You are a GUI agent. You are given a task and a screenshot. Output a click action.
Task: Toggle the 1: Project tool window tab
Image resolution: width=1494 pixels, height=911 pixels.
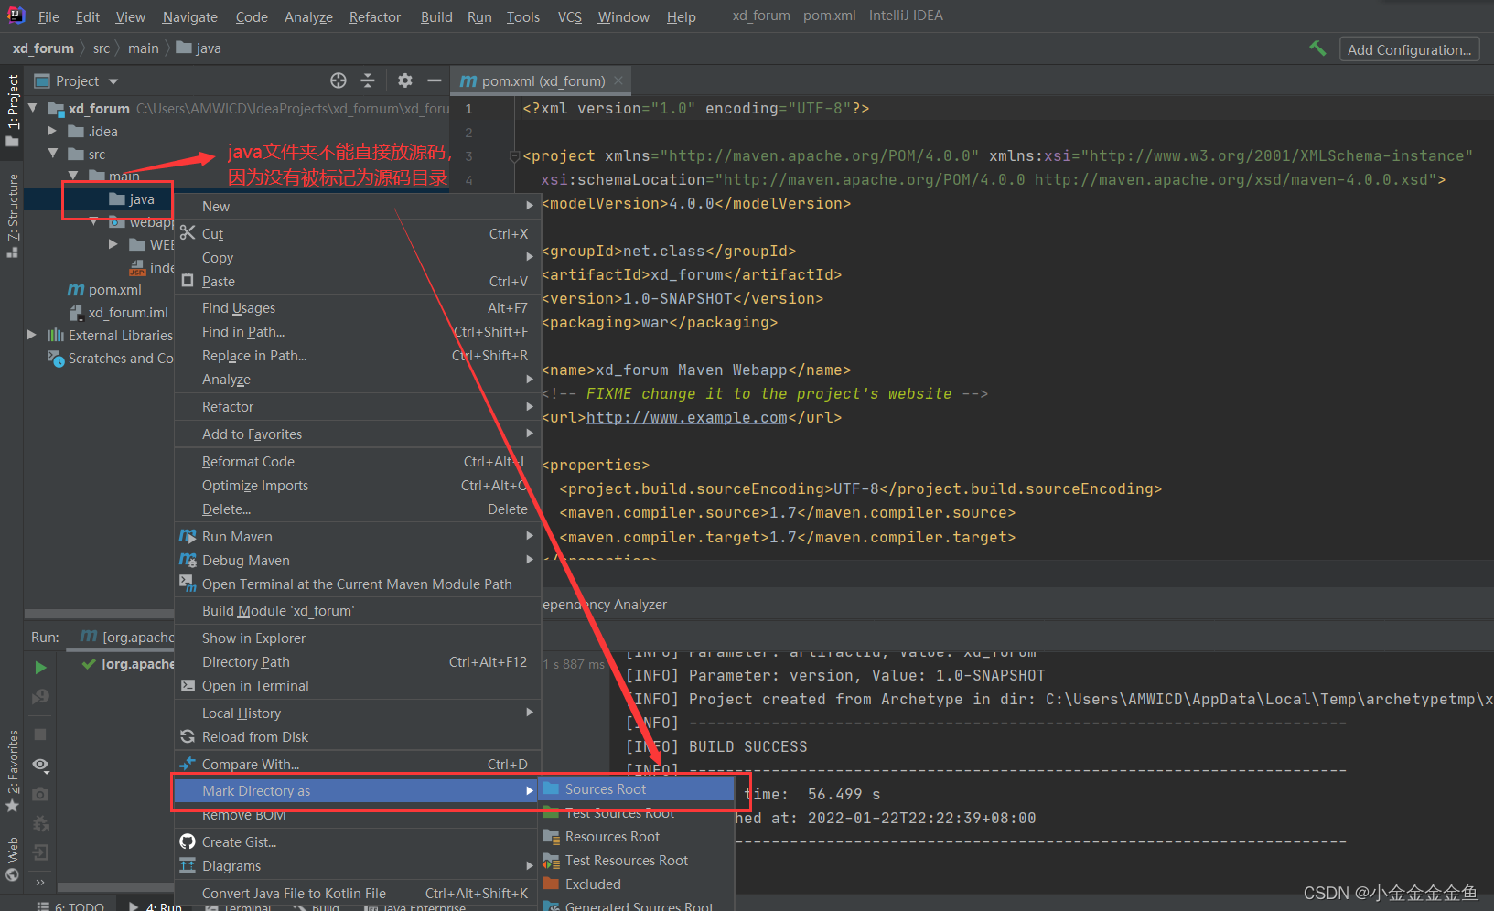point(13,110)
